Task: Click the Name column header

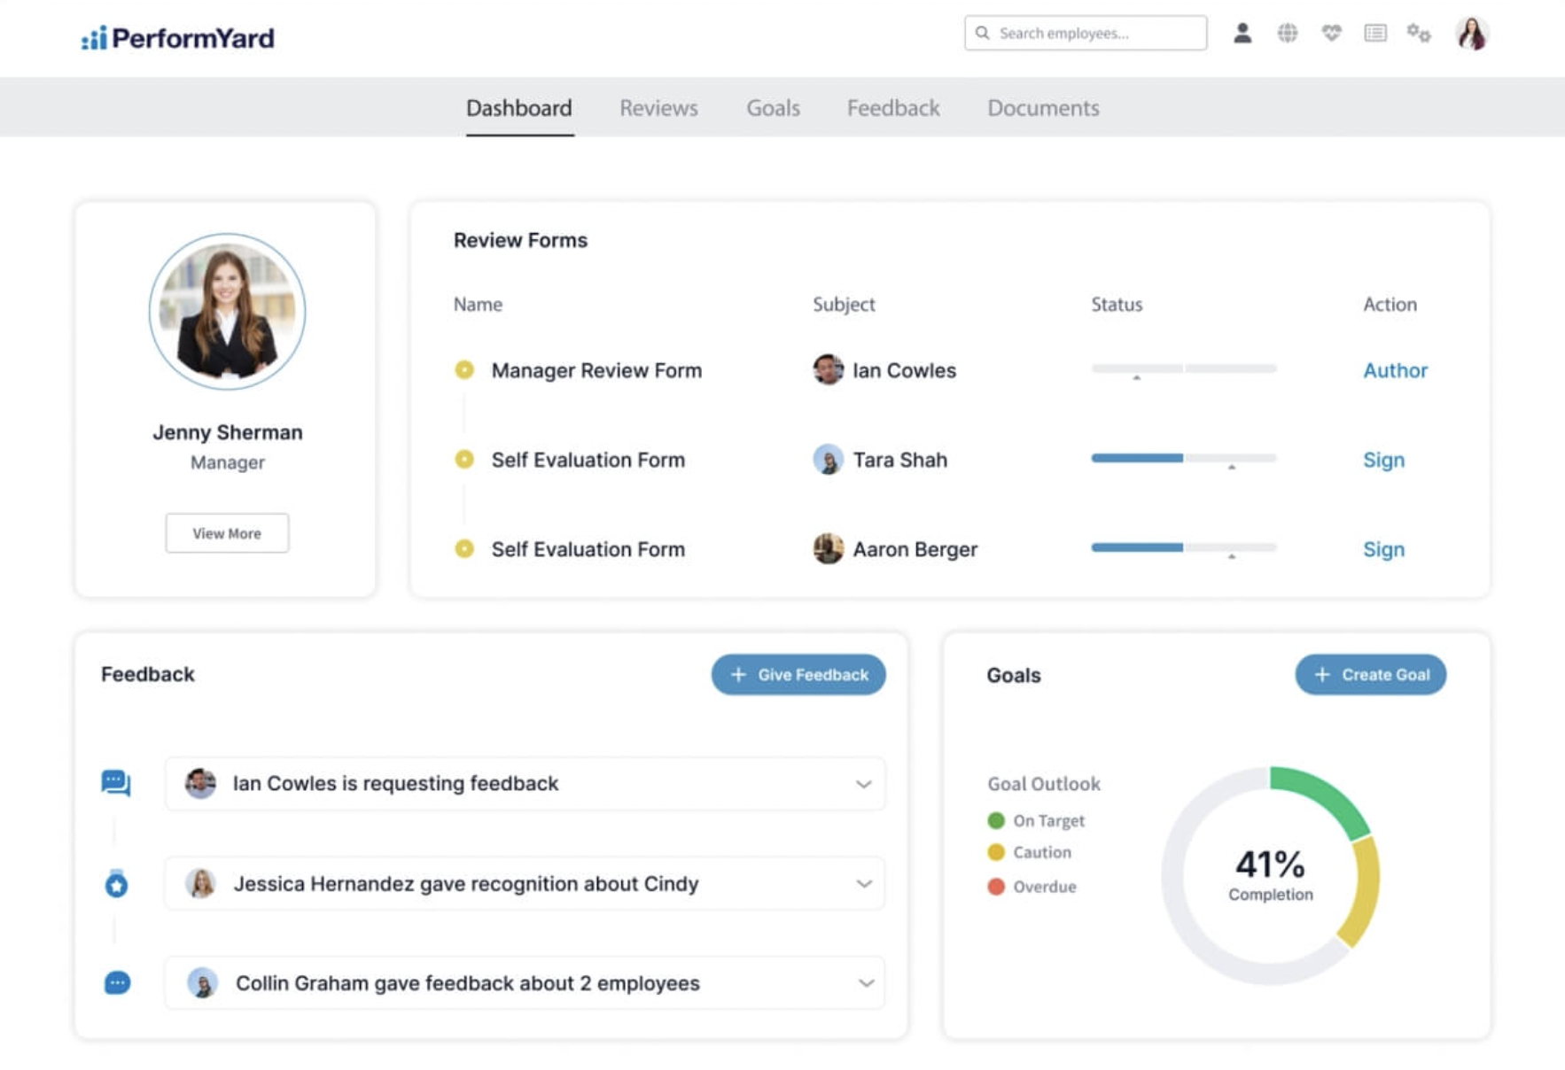Action: [478, 304]
